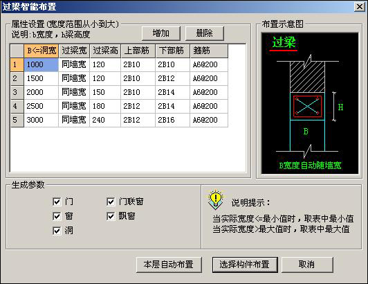368x284 pixels.
Task: Click the lightbulb hint icon
Action: click(x=215, y=199)
